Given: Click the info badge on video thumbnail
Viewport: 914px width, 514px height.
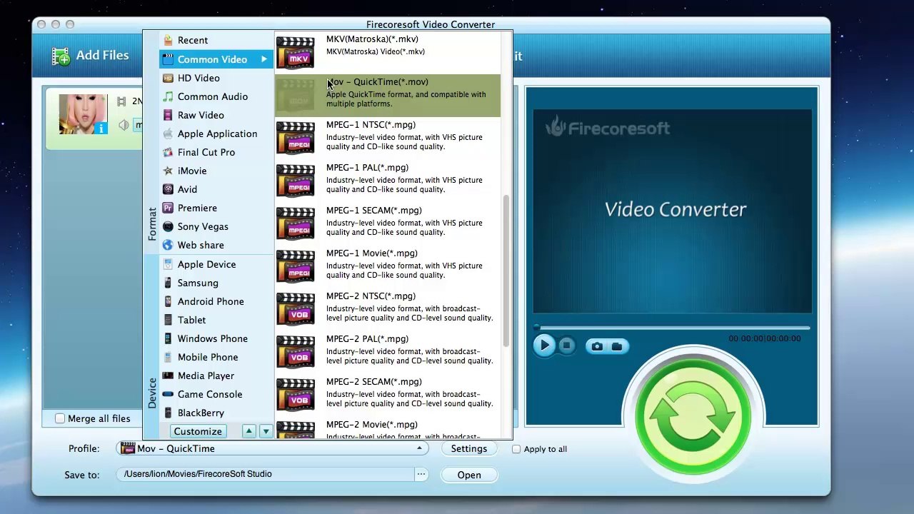Looking at the screenshot, I should 101,128.
